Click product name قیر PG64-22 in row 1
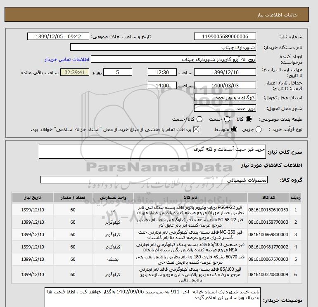 pyautogui.click(x=190, y=210)
